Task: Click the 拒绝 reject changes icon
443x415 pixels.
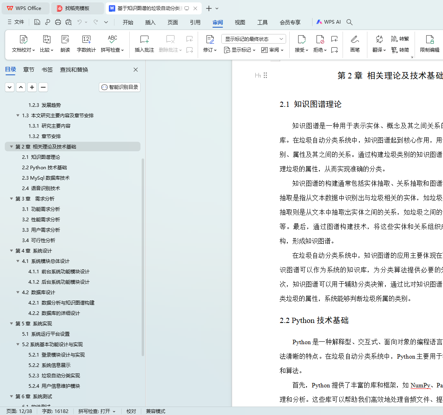Action: pyautogui.click(x=320, y=40)
